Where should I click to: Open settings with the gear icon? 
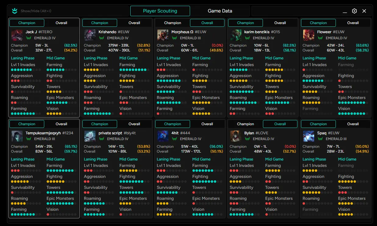point(354,11)
